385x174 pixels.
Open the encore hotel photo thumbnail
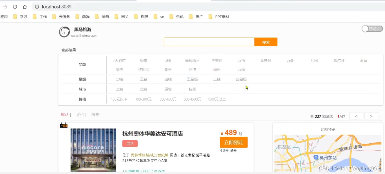(93, 150)
